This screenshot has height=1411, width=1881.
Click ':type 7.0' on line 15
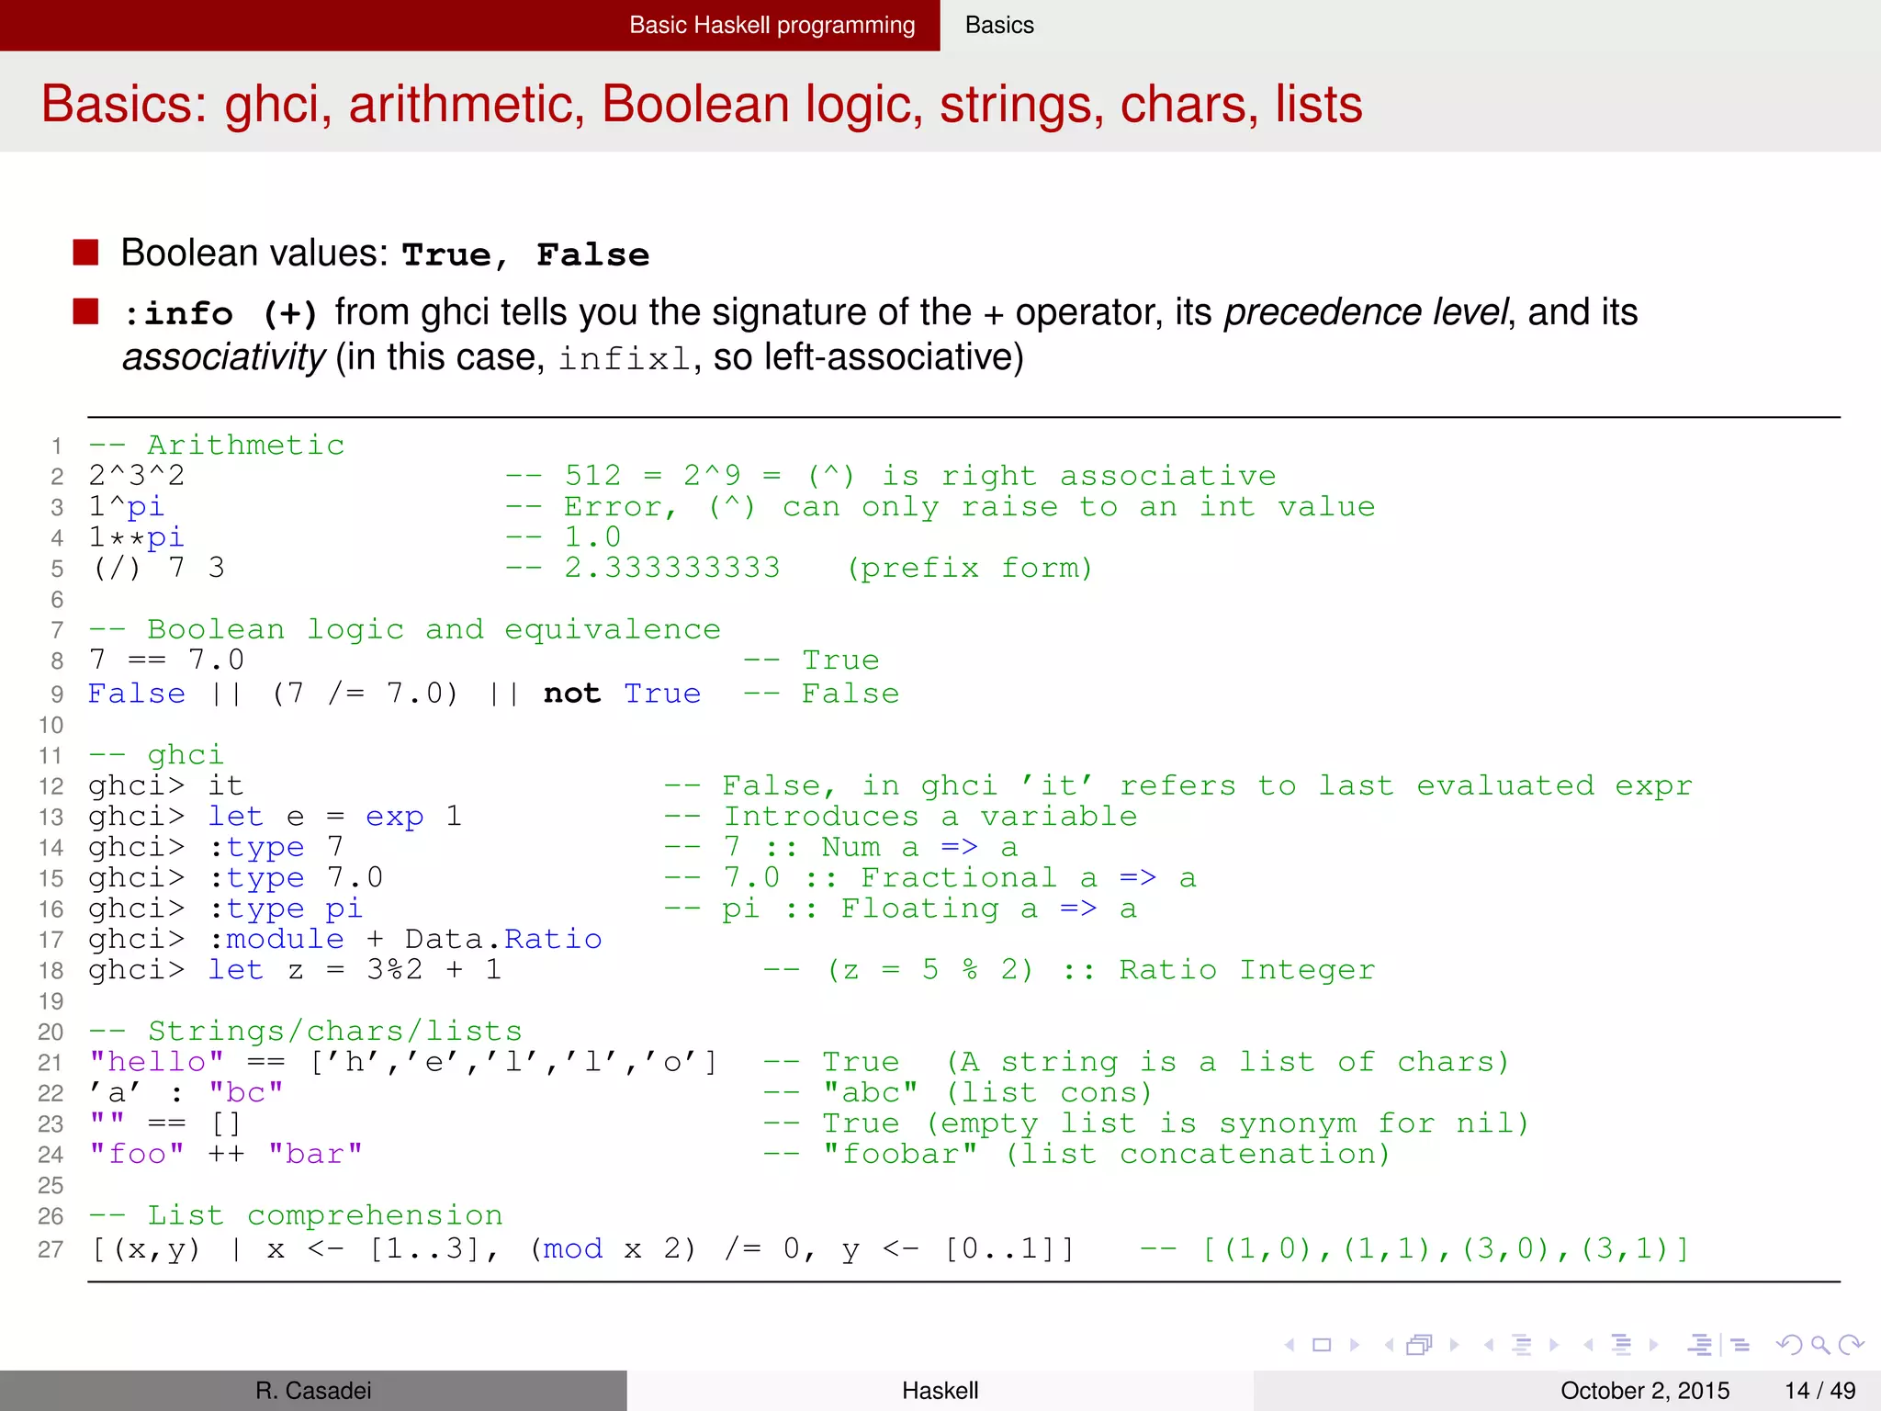296,878
